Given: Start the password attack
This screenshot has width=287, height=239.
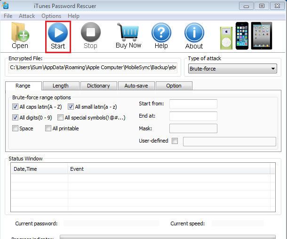Looking at the screenshot, I should pos(58,37).
